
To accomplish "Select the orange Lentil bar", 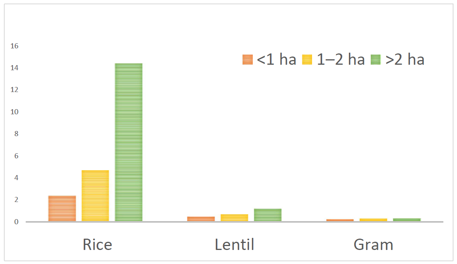I will 201,219.
